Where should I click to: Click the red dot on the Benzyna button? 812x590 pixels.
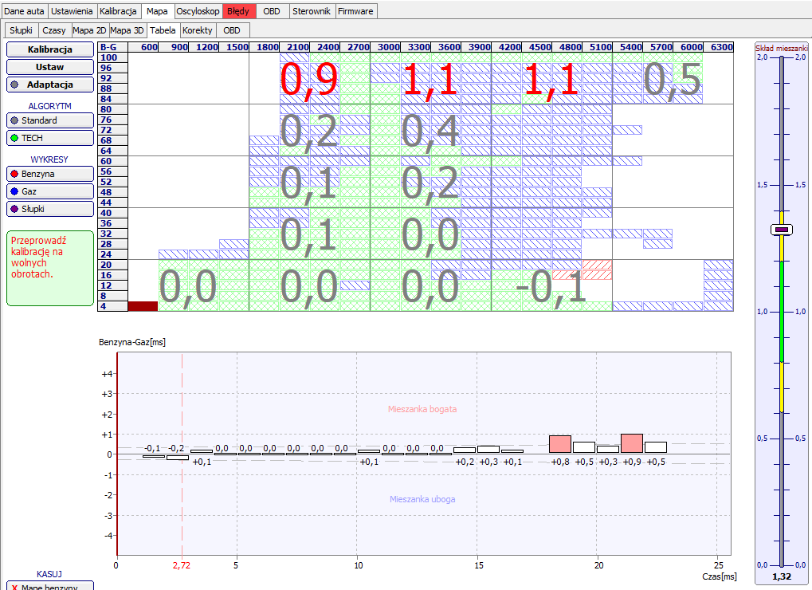tap(14, 174)
